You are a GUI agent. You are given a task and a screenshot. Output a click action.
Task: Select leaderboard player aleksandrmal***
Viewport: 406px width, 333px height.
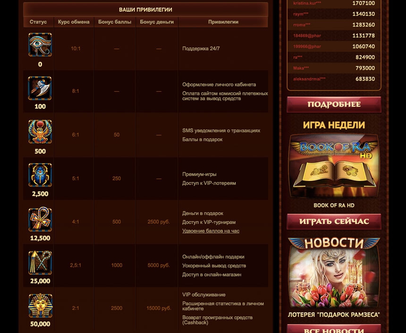(x=309, y=79)
